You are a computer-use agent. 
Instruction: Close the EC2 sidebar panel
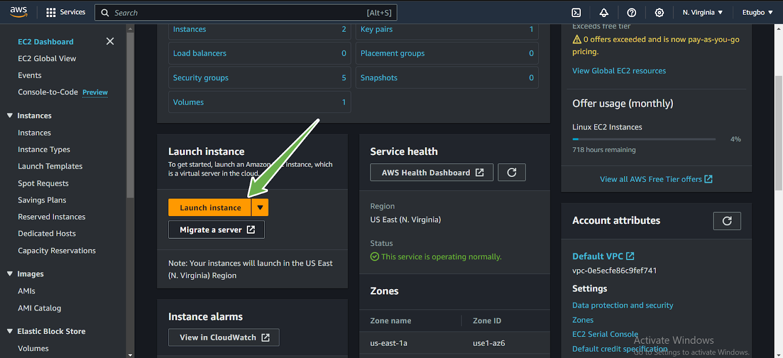click(110, 42)
